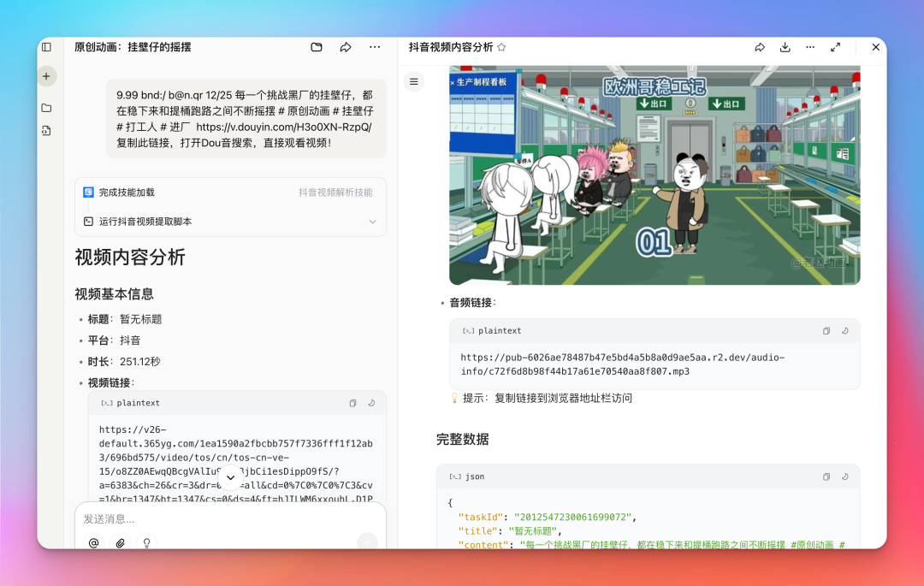
Task: Toggle the sidebar collapse control
Action: pos(47,47)
